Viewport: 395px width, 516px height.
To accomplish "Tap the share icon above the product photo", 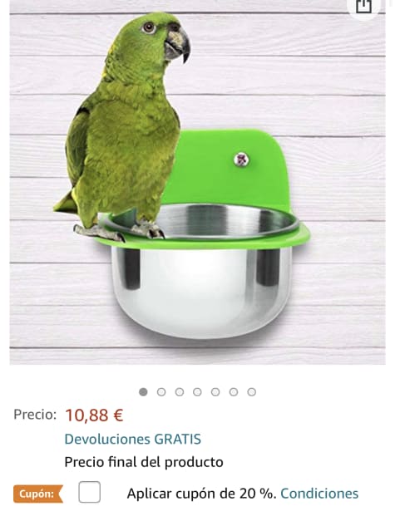I will tap(363, 6).
